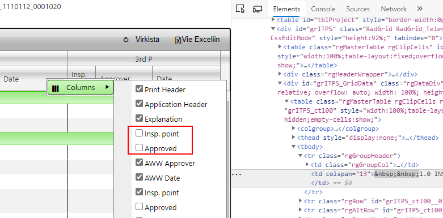Check the first unchecked Insp. point checkbox

[x=139, y=133]
